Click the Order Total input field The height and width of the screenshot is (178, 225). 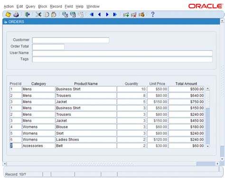tap(48, 47)
